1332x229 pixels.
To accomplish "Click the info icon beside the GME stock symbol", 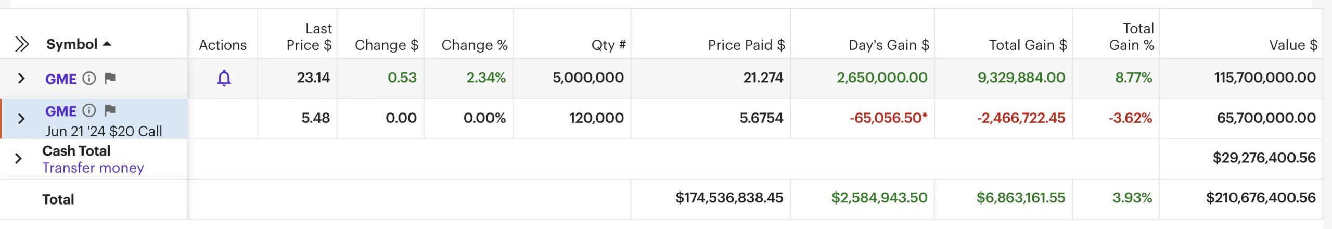I will [89, 78].
